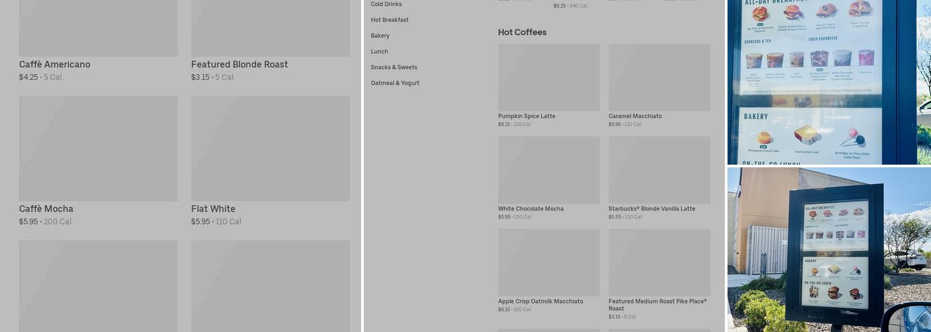Open photo of drive-thru menu sign
Viewport: 931px width, 332px height.
[x=829, y=250]
